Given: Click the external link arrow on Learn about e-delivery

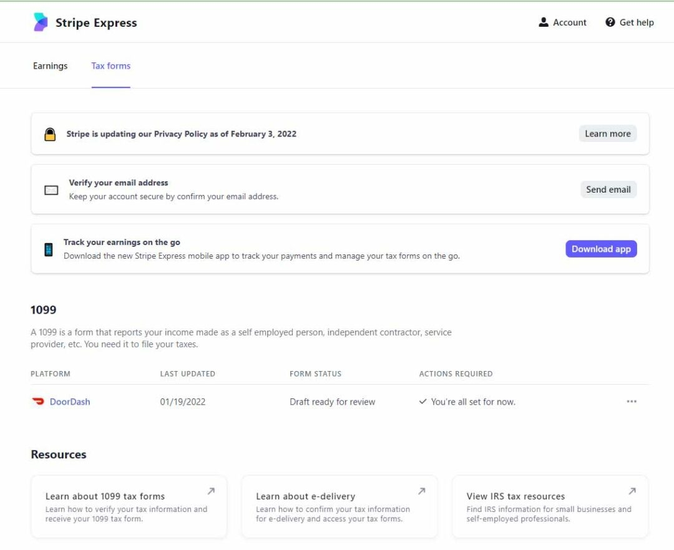Looking at the screenshot, I should tap(421, 491).
